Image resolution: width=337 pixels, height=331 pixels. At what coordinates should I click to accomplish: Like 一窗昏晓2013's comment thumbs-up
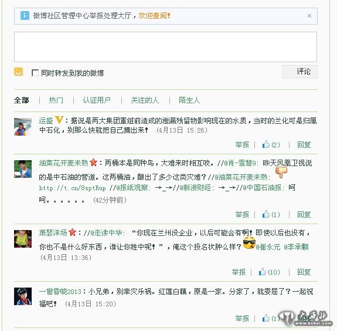coord(266,318)
